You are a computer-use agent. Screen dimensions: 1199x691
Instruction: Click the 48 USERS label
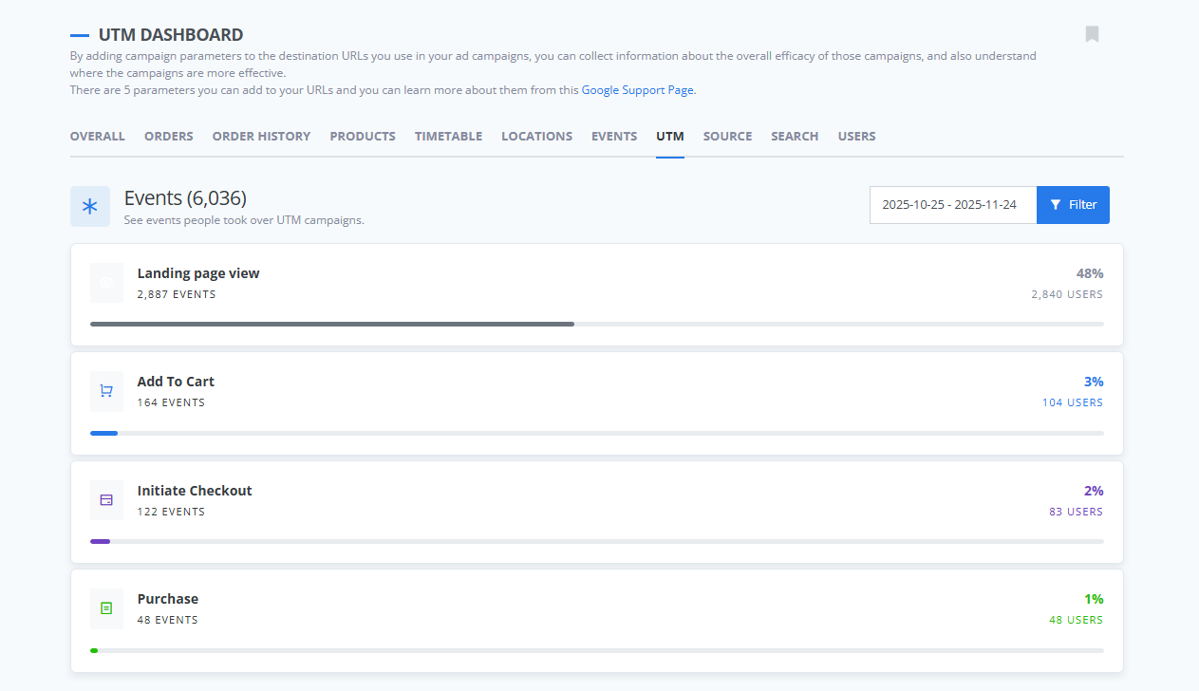click(x=1077, y=620)
